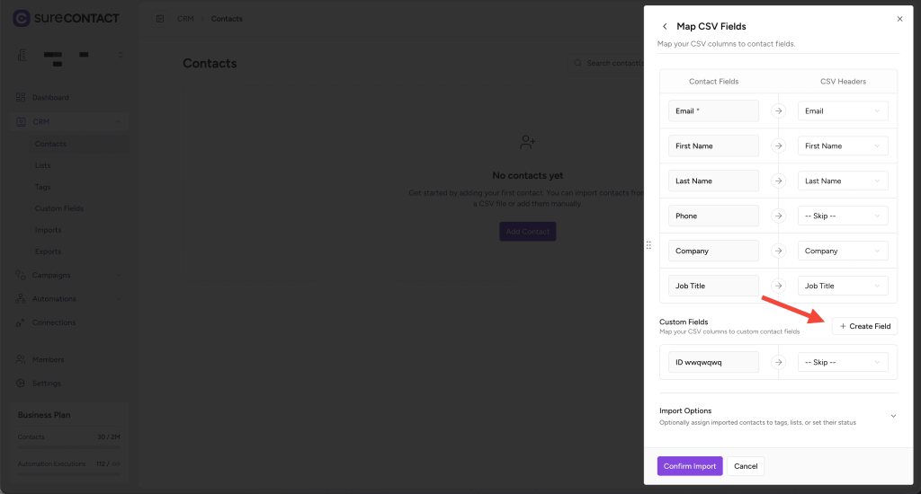Click the sidebar toggle icon beside CRM breadcrumb
Image resolution: width=921 pixels, height=494 pixels.
[160, 19]
